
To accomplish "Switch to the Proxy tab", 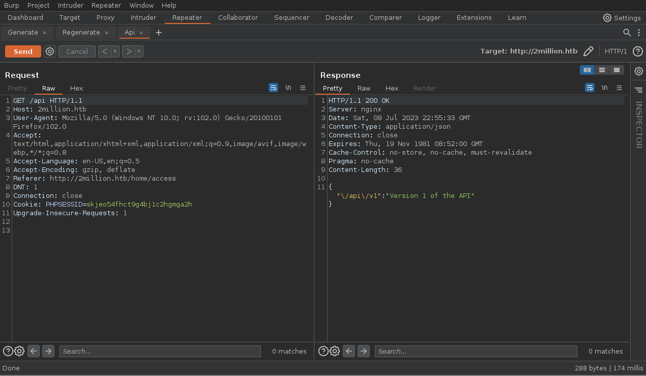I will click(x=106, y=17).
